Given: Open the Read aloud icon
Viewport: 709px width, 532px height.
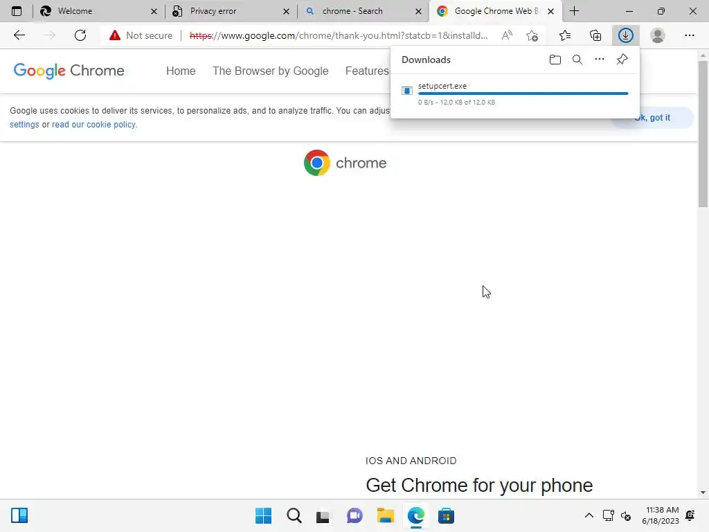Looking at the screenshot, I should point(508,35).
